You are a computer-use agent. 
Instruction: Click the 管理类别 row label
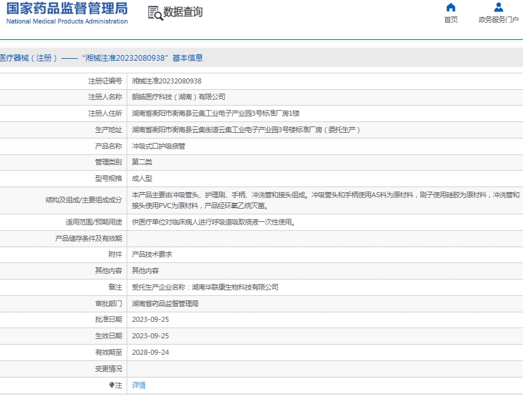[108, 162]
